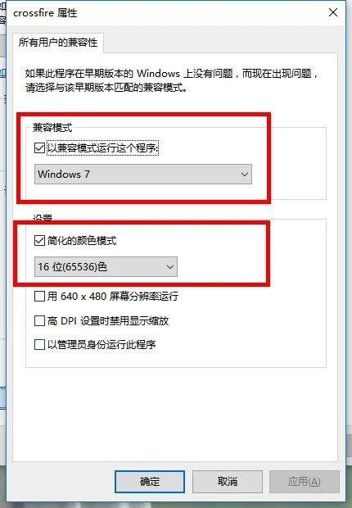Check the 以管理员身份运行此程序 checkbox box
This screenshot has width=352, height=508.
(39, 344)
